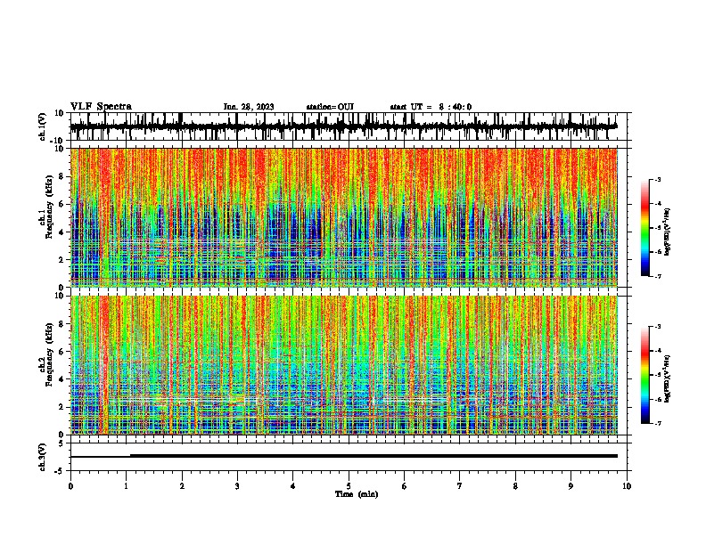
Task: Select the "start UT = 8:40:0" text
Action: coord(431,107)
